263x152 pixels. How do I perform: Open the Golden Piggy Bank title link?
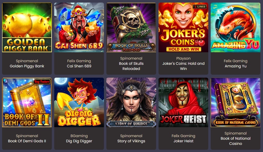(27, 66)
